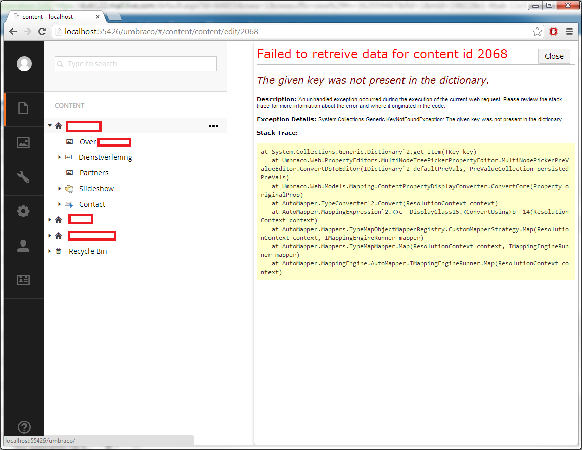Screen dimensions: 582x450
Task: Open the Users section person icon
Action: (x=23, y=246)
